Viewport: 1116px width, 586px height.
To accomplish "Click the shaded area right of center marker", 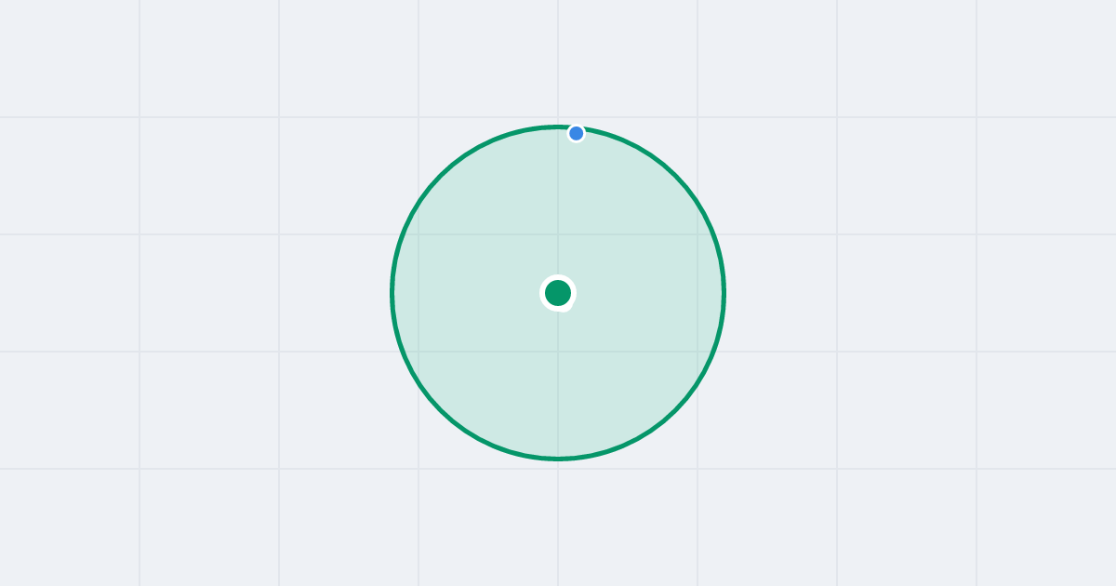I will click(642, 293).
